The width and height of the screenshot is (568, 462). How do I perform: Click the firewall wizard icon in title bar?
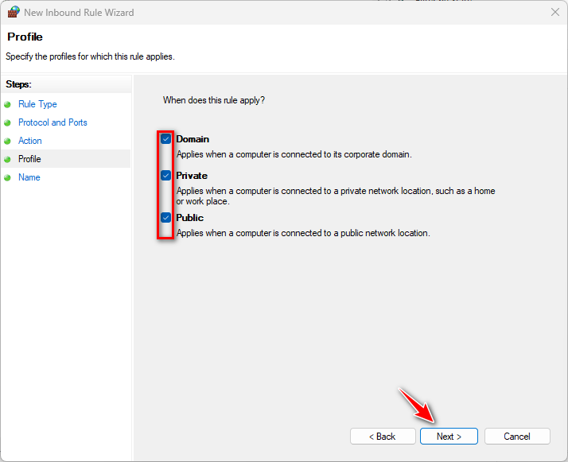click(x=14, y=13)
